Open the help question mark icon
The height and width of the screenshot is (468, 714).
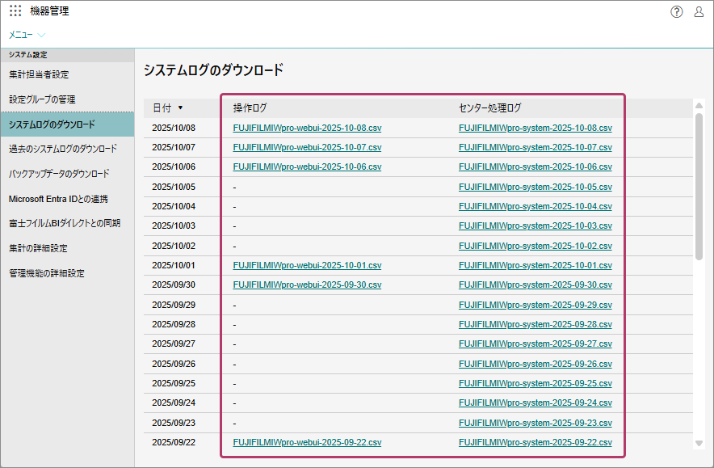tap(677, 12)
